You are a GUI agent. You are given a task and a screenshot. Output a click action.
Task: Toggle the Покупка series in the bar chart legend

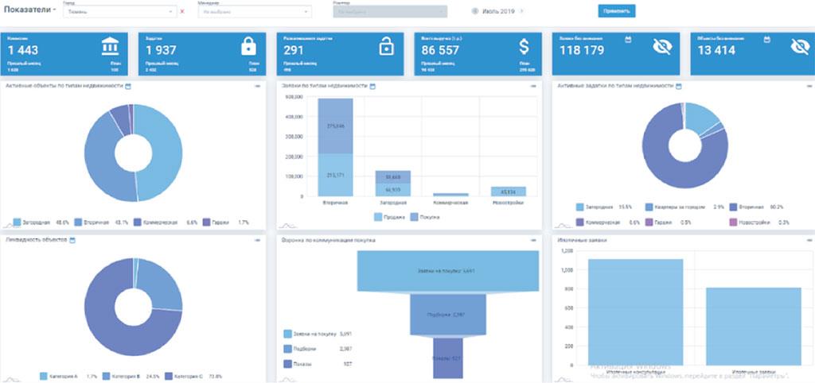click(x=414, y=216)
